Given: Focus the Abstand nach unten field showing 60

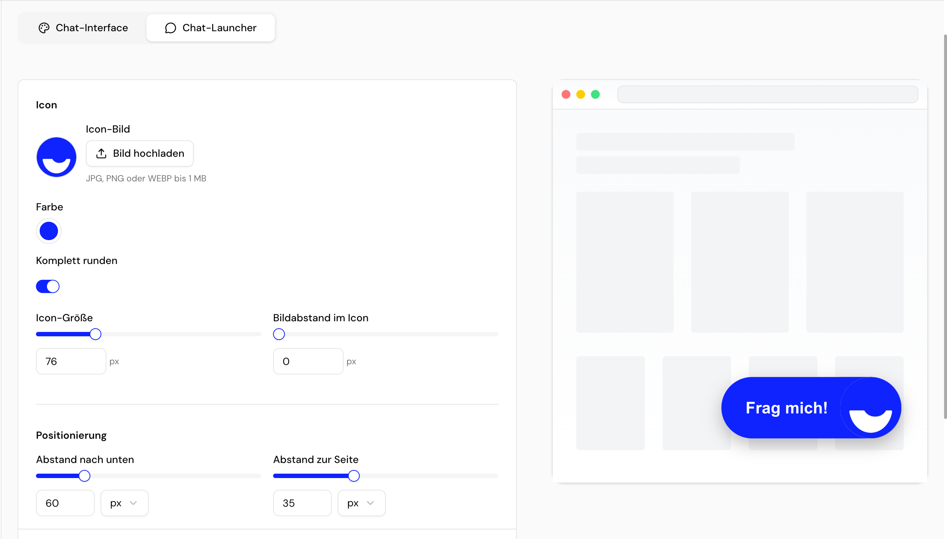Looking at the screenshot, I should coord(65,503).
